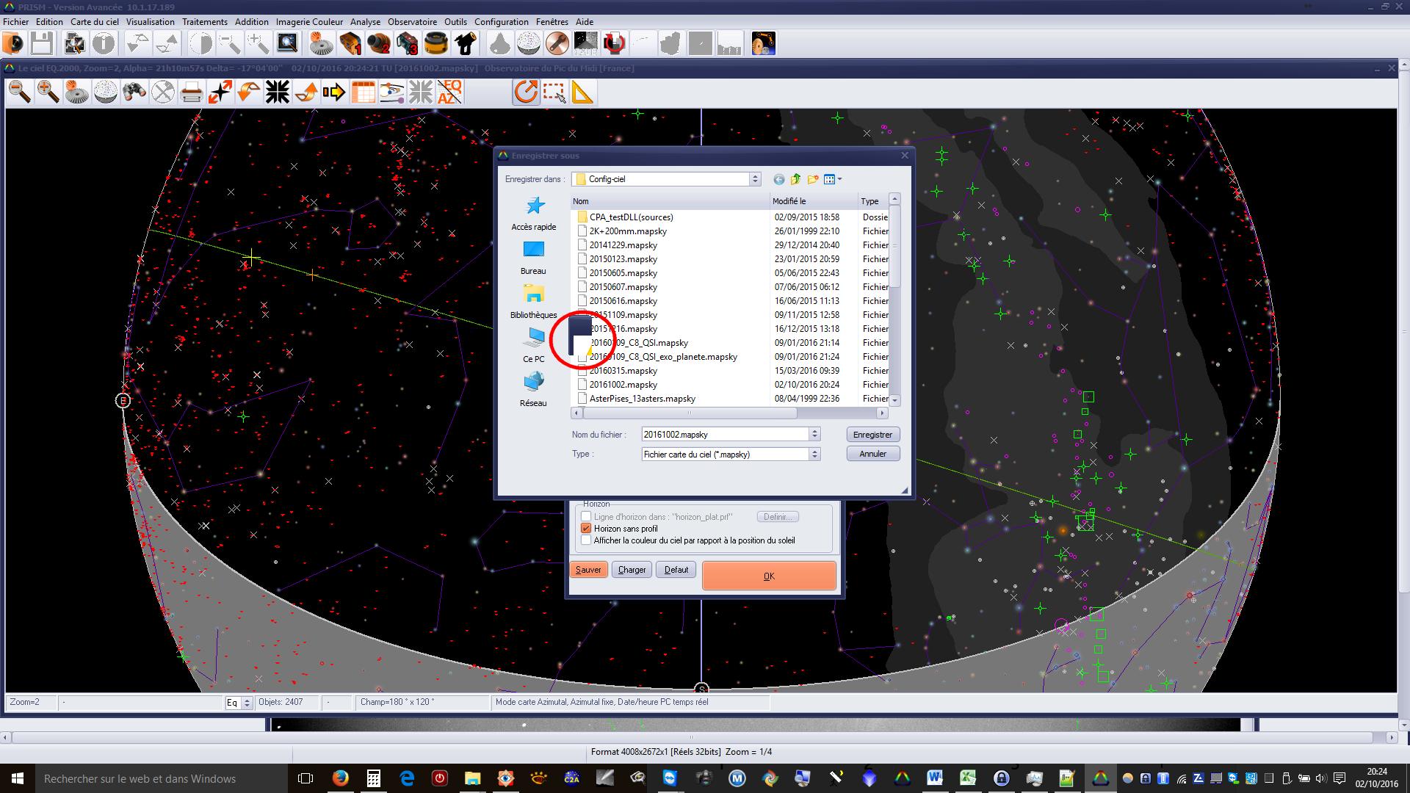1410x793 pixels.
Task: Enable sky color by sun position checkbox
Action: coord(586,540)
